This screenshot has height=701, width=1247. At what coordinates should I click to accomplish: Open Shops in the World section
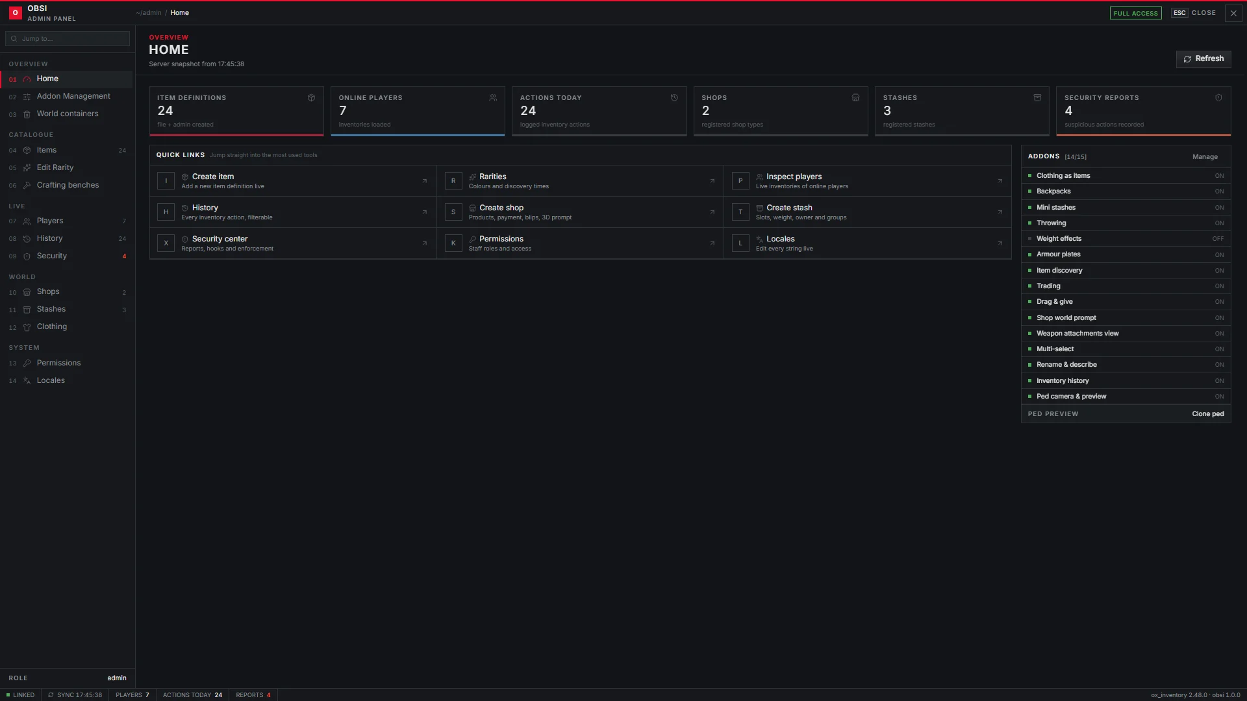click(66, 292)
